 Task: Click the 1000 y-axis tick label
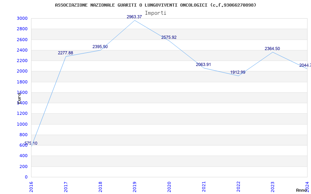pos(22,124)
